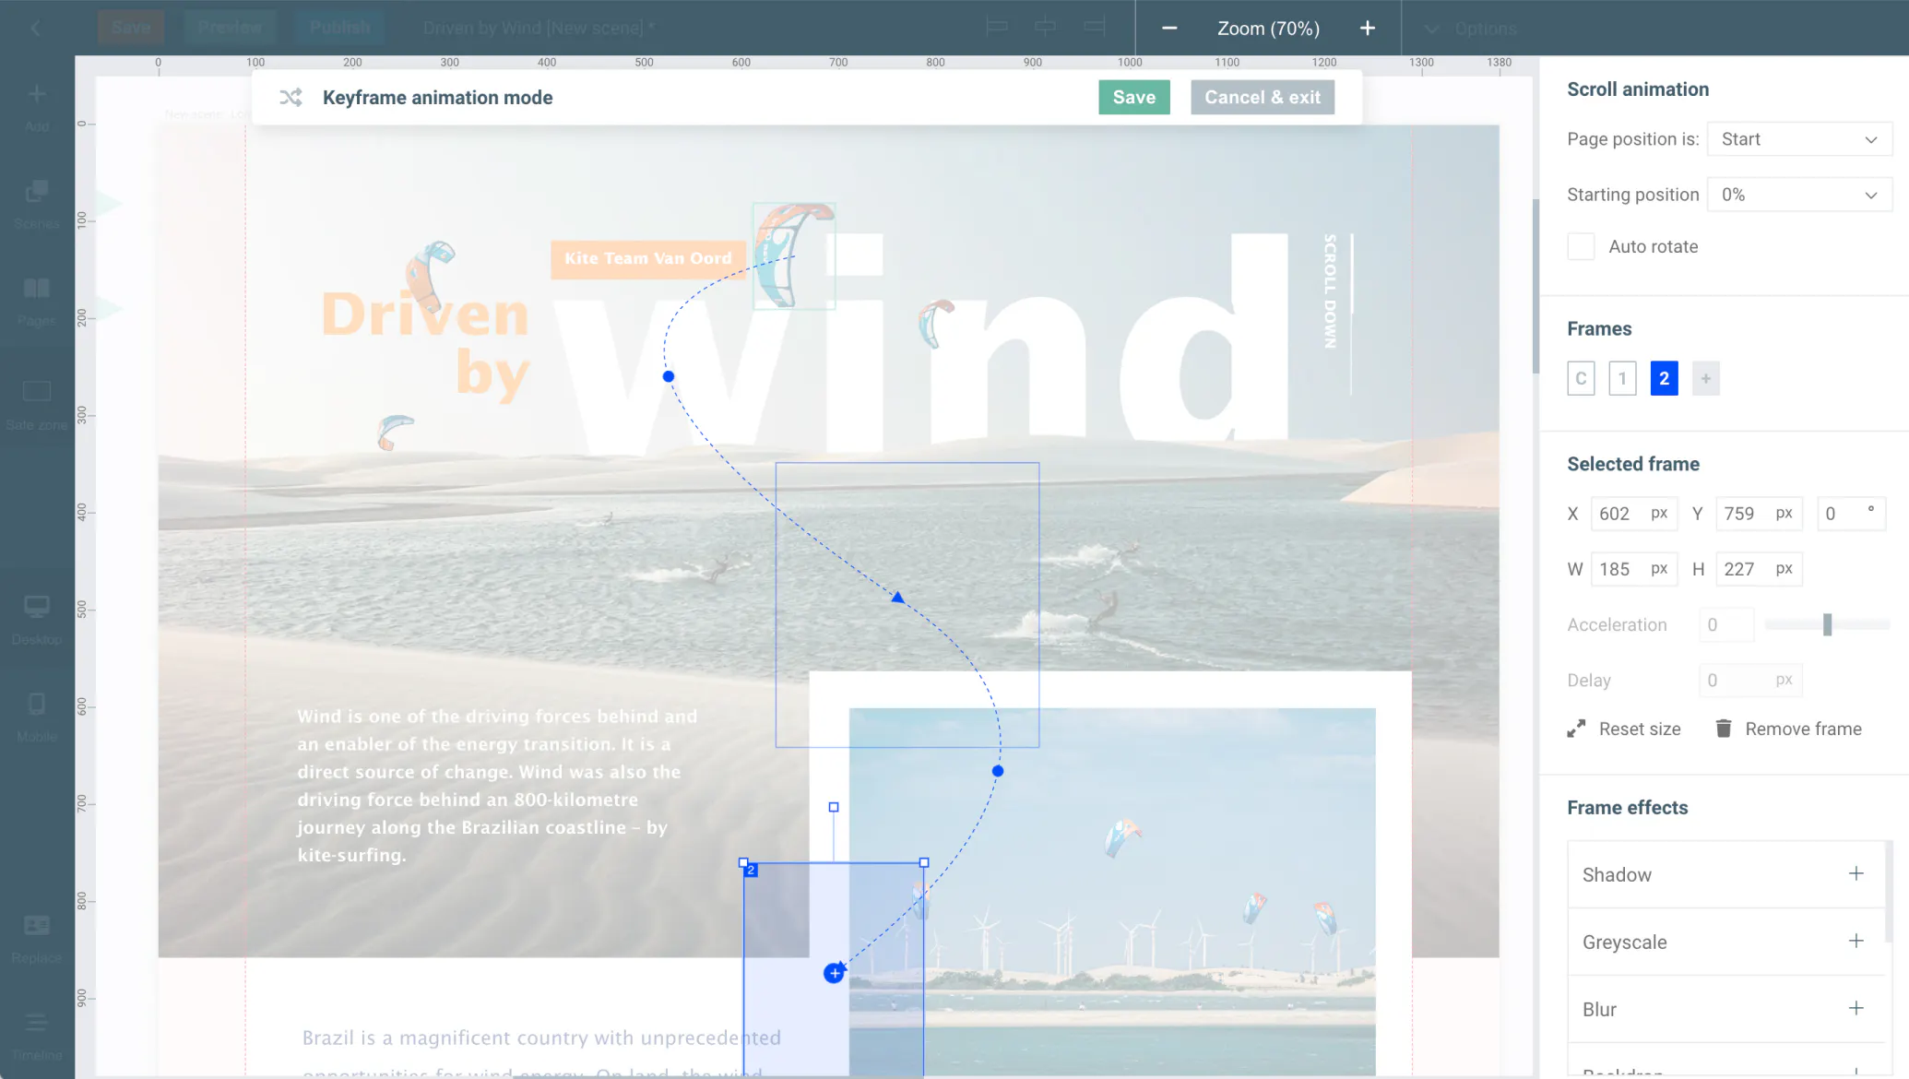
Task: Click the frame 2 number badge on canvas
Action: click(x=751, y=871)
